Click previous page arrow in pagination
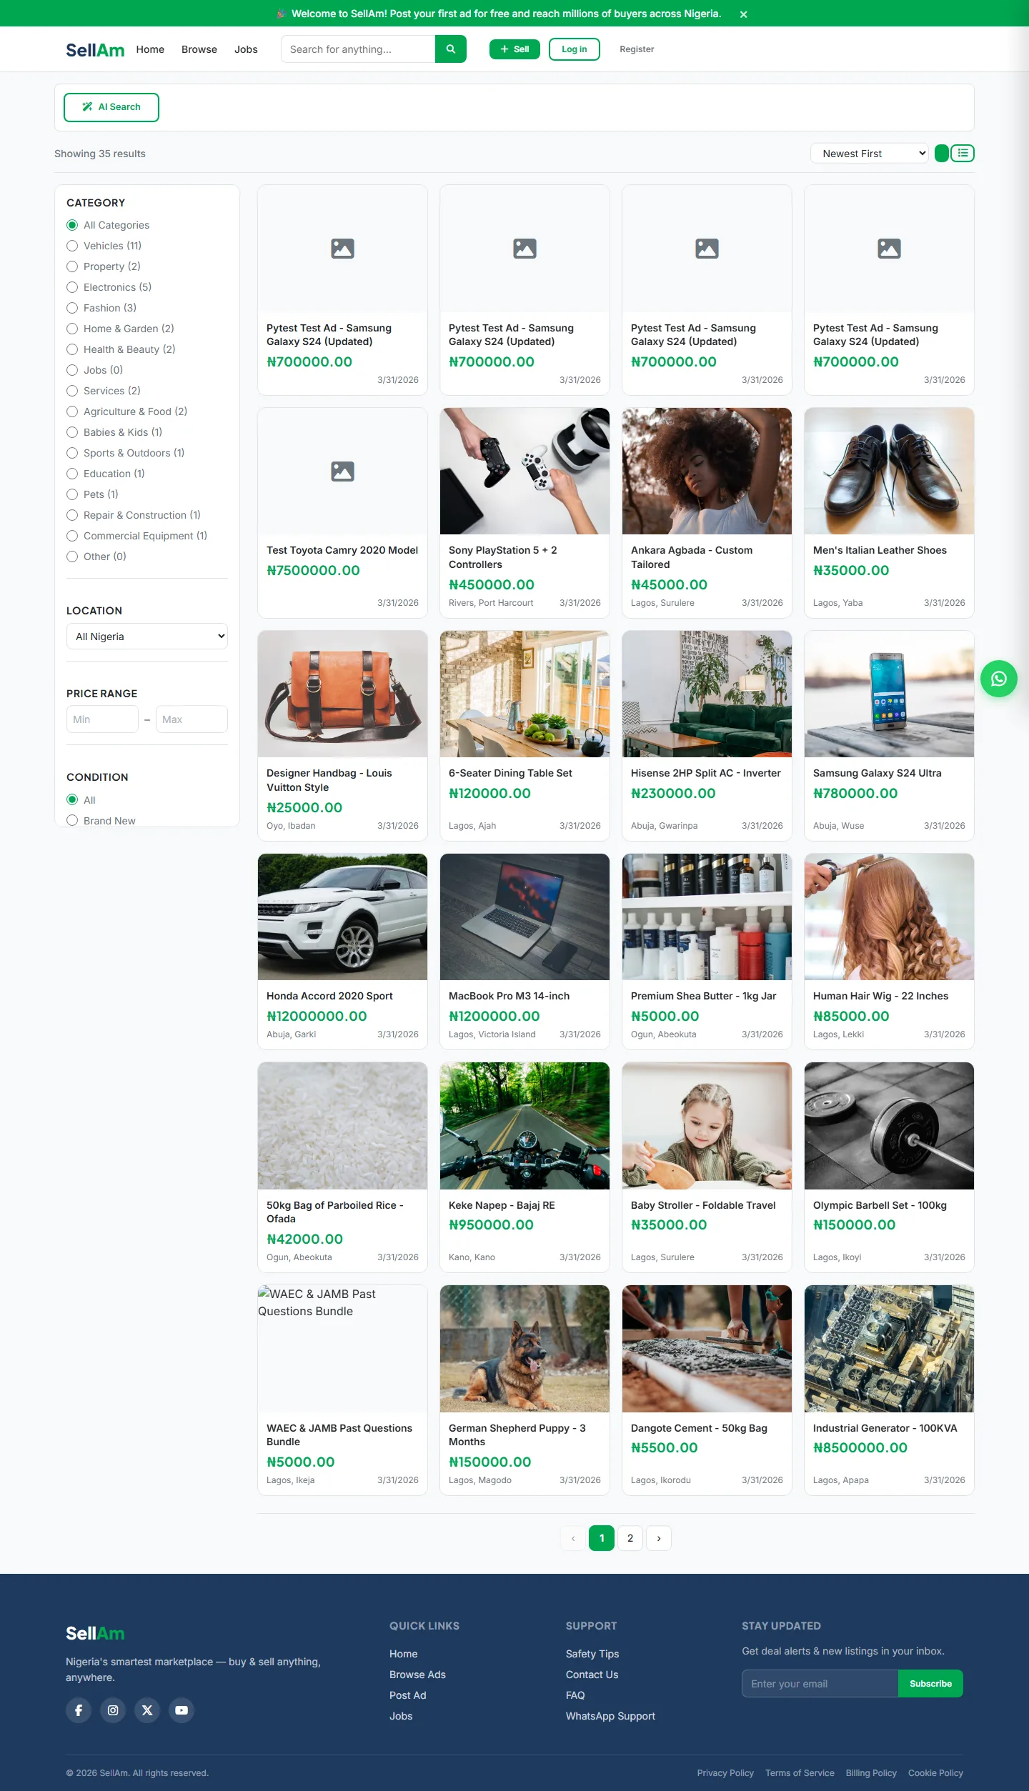Screen dimensions: 1029x1791 coord(573,1538)
